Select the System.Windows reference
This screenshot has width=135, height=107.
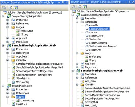click(x=98, y=43)
